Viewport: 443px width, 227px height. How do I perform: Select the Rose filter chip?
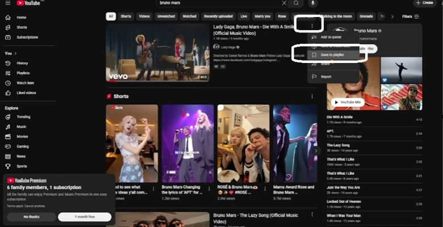pos(282,16)
